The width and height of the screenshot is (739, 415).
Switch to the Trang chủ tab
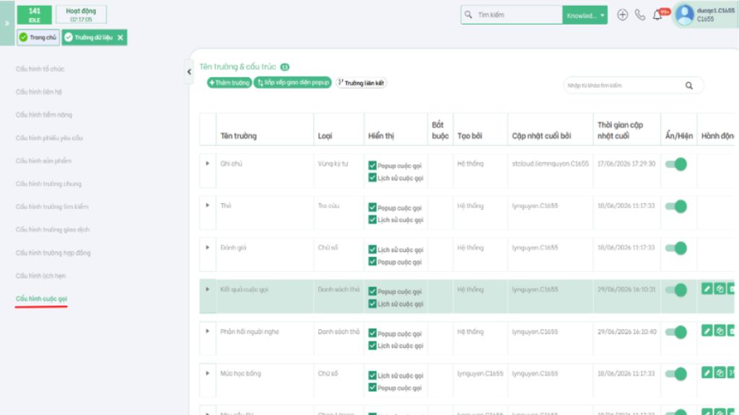point(38,37)
